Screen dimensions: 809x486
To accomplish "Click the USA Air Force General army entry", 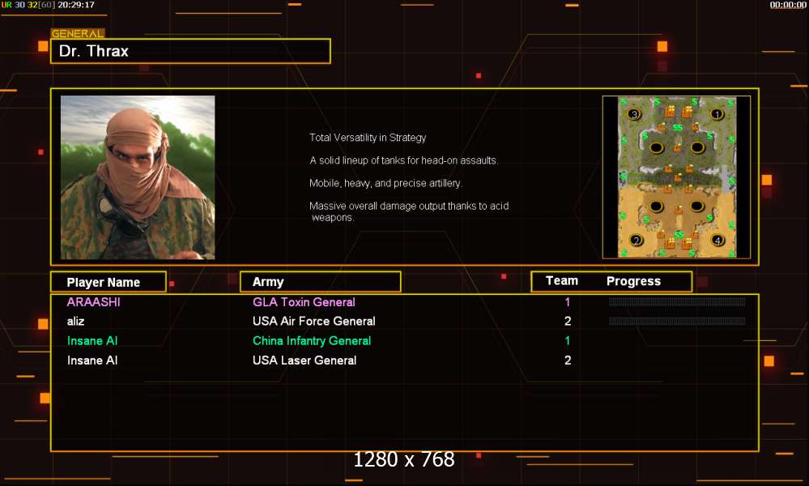I will (313, 321).
